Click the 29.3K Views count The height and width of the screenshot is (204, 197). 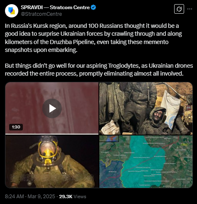(73, 197)
